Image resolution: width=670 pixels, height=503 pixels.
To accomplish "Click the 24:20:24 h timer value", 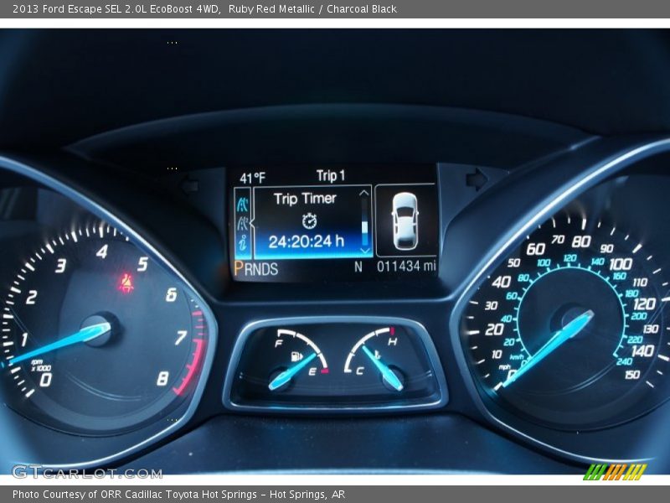I will click(x=307, y=241).
